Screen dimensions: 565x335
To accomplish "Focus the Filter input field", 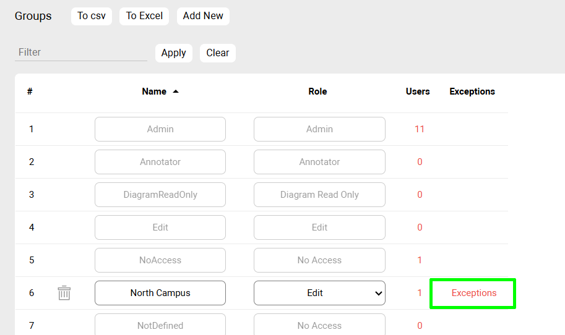I will [80, 53].
